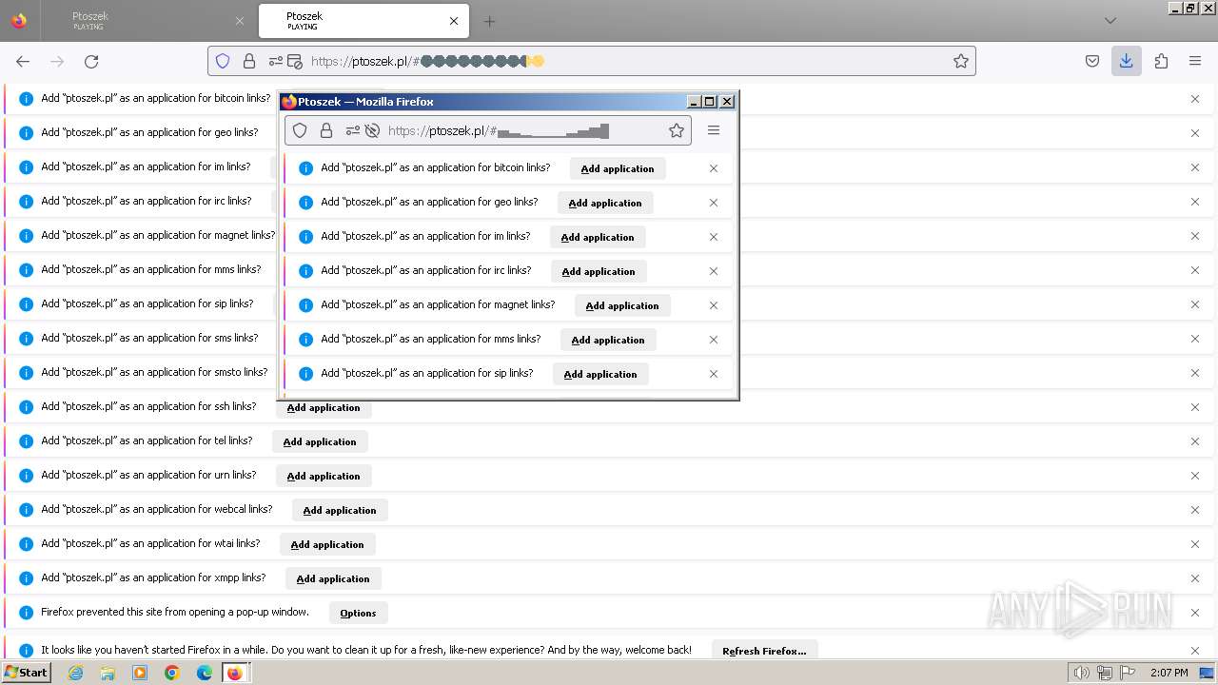Image resolution: width=1218 pixels, height=685 pixels.
Task: Open the List all tabs dropdown arrow
Action: pos(1110,21)
